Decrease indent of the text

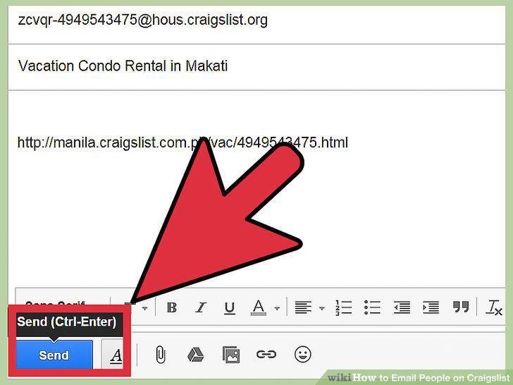(402, 307)
